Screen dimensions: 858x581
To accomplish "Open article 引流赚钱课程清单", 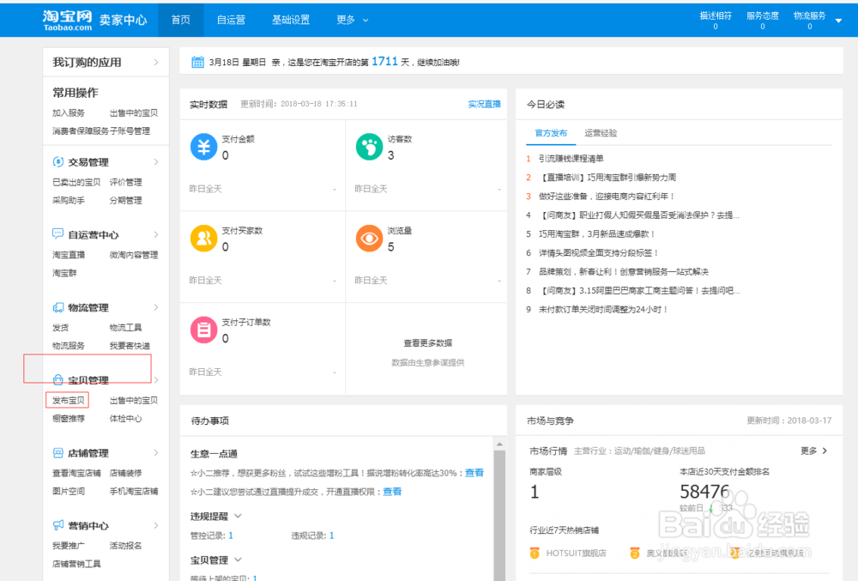I will tap(571, 159).
